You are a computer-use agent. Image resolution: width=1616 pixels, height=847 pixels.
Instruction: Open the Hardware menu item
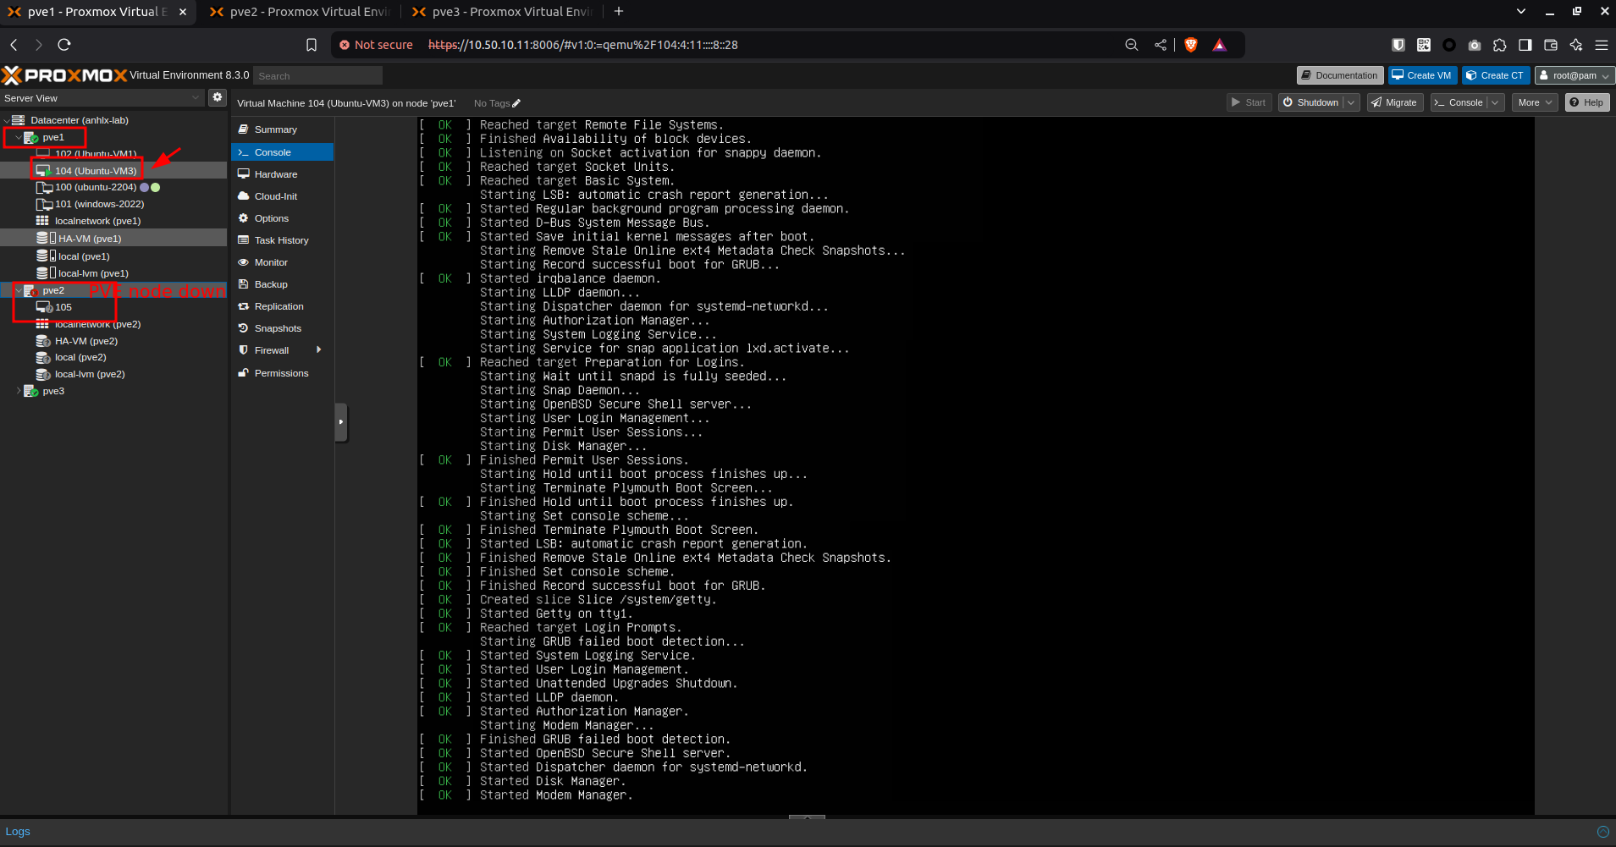click(276, 174)
